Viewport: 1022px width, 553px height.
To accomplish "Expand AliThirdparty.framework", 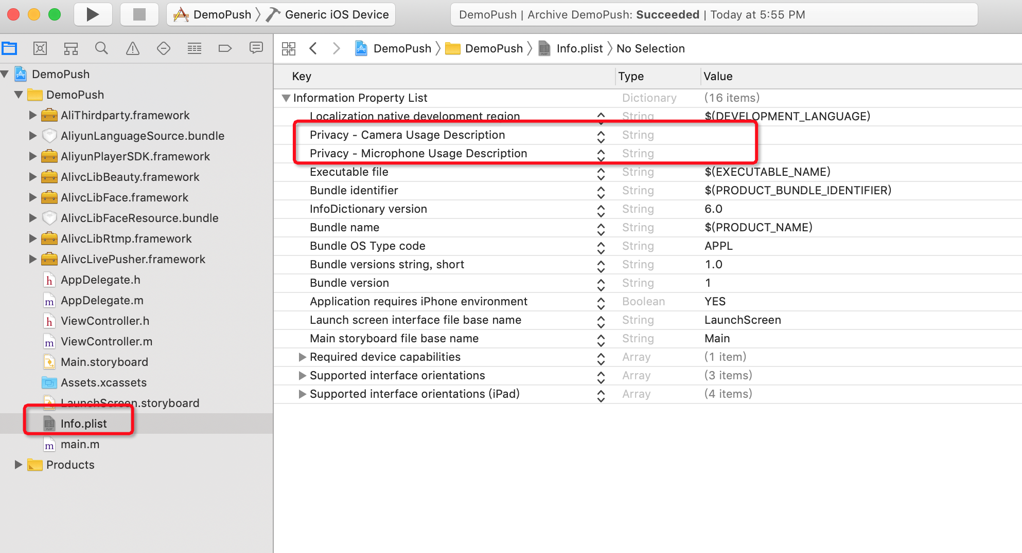I will (33, 115).
